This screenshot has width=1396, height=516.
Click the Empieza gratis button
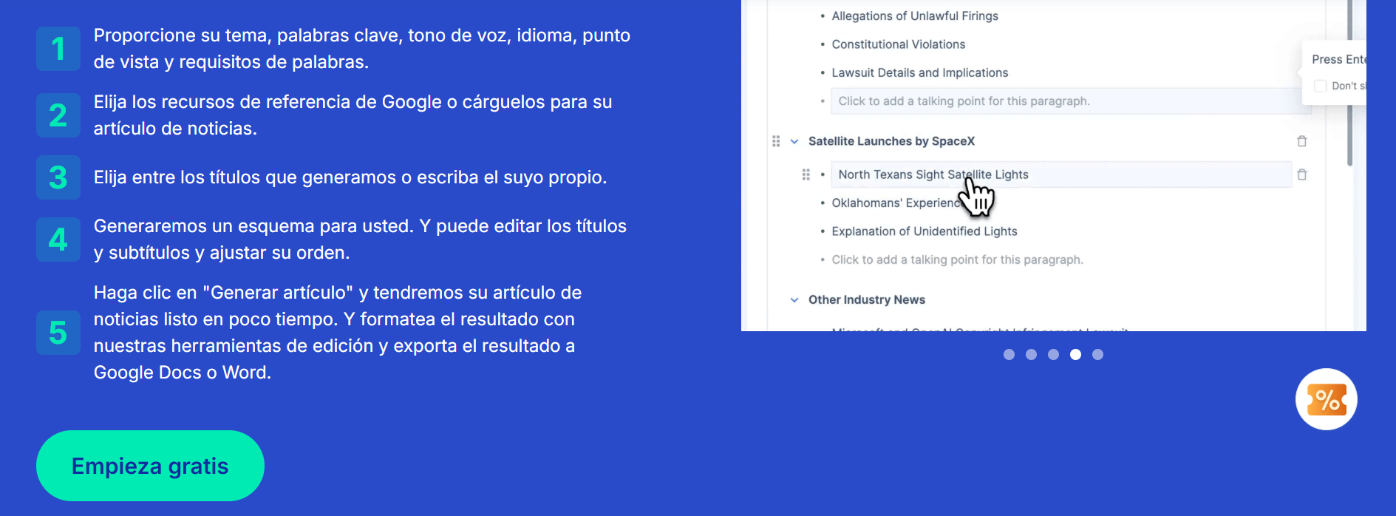pos(150,466)
